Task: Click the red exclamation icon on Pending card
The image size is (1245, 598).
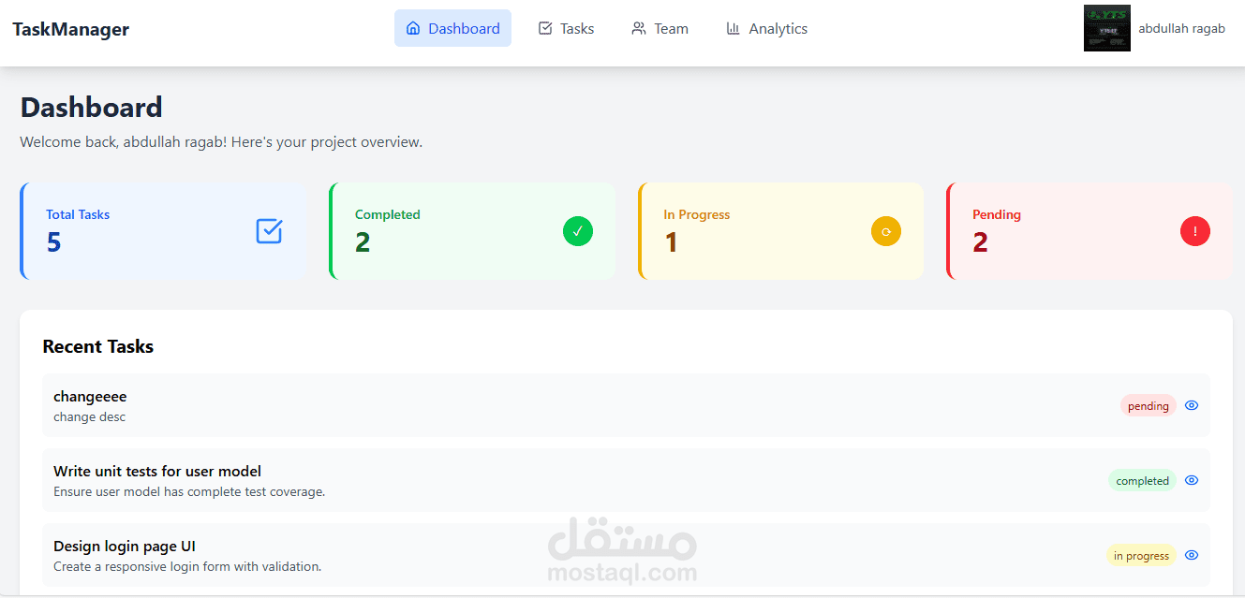Action: (x=1194, y=230)
